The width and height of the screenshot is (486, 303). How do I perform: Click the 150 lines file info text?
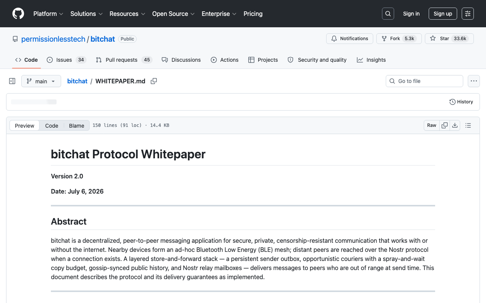pos(131,125)
